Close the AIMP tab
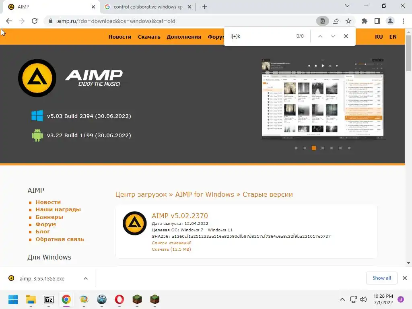412x309 pixels. click(93, 7)
